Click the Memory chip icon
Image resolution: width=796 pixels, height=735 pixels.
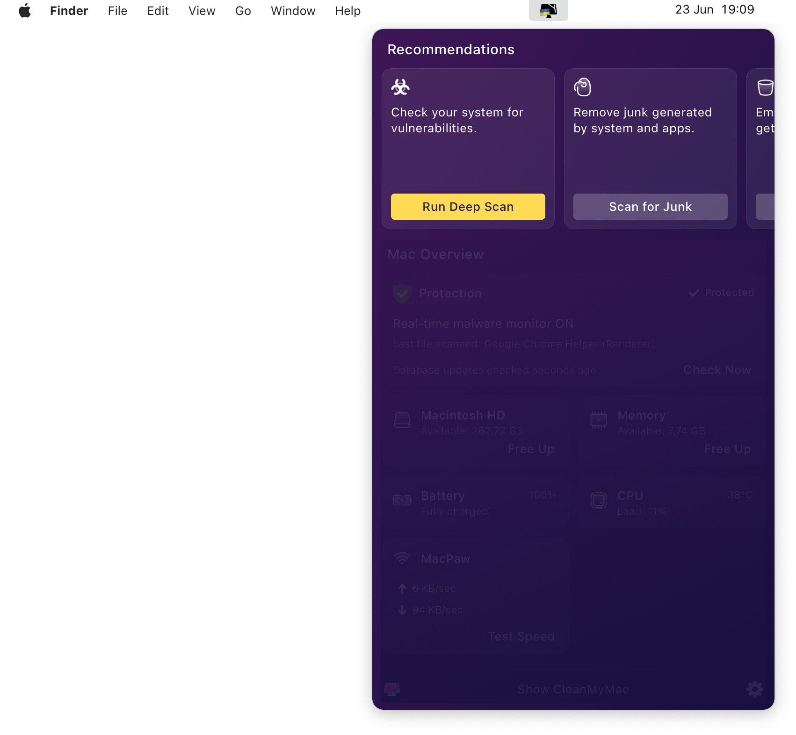coord(599,420)
